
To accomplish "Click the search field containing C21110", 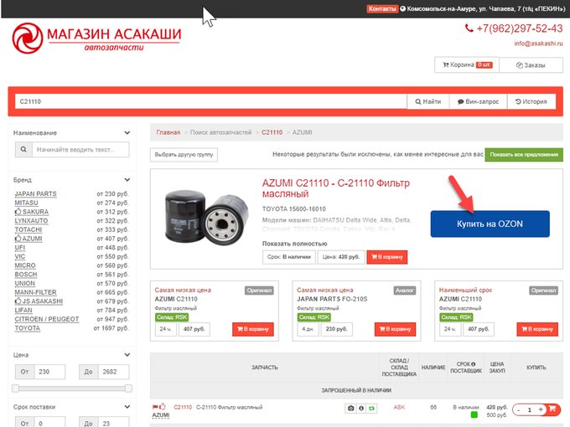I will (211, 101).
